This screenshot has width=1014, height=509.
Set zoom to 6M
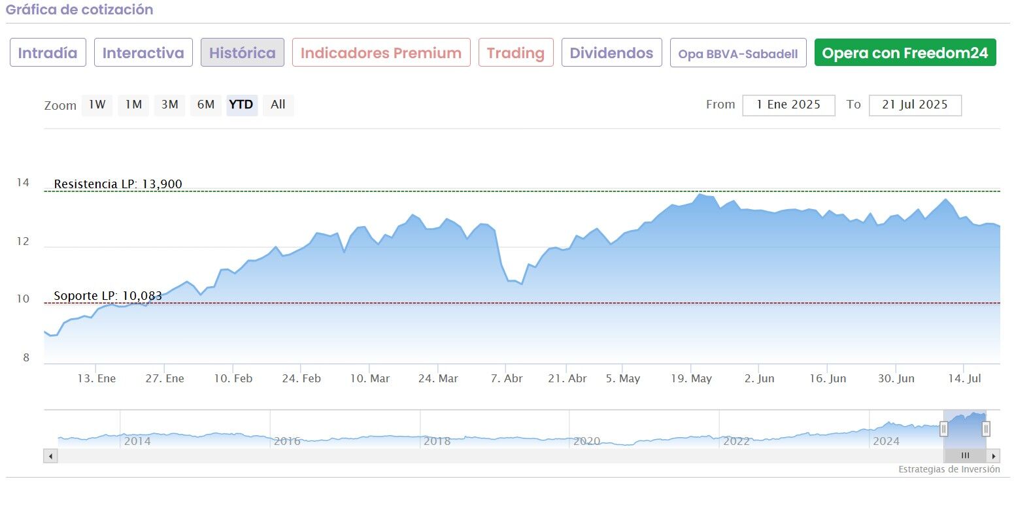(x=206, y=105)
